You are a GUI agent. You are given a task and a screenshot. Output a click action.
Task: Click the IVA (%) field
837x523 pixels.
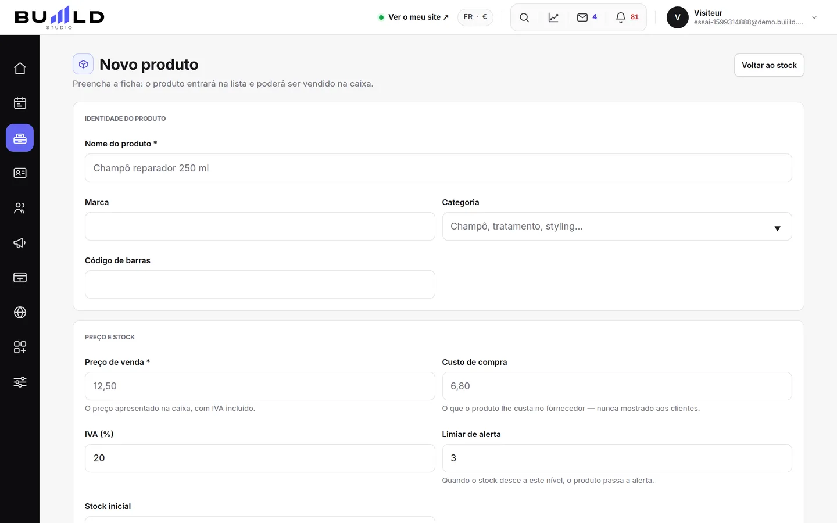pyautogui.click(x=260, y=458)
